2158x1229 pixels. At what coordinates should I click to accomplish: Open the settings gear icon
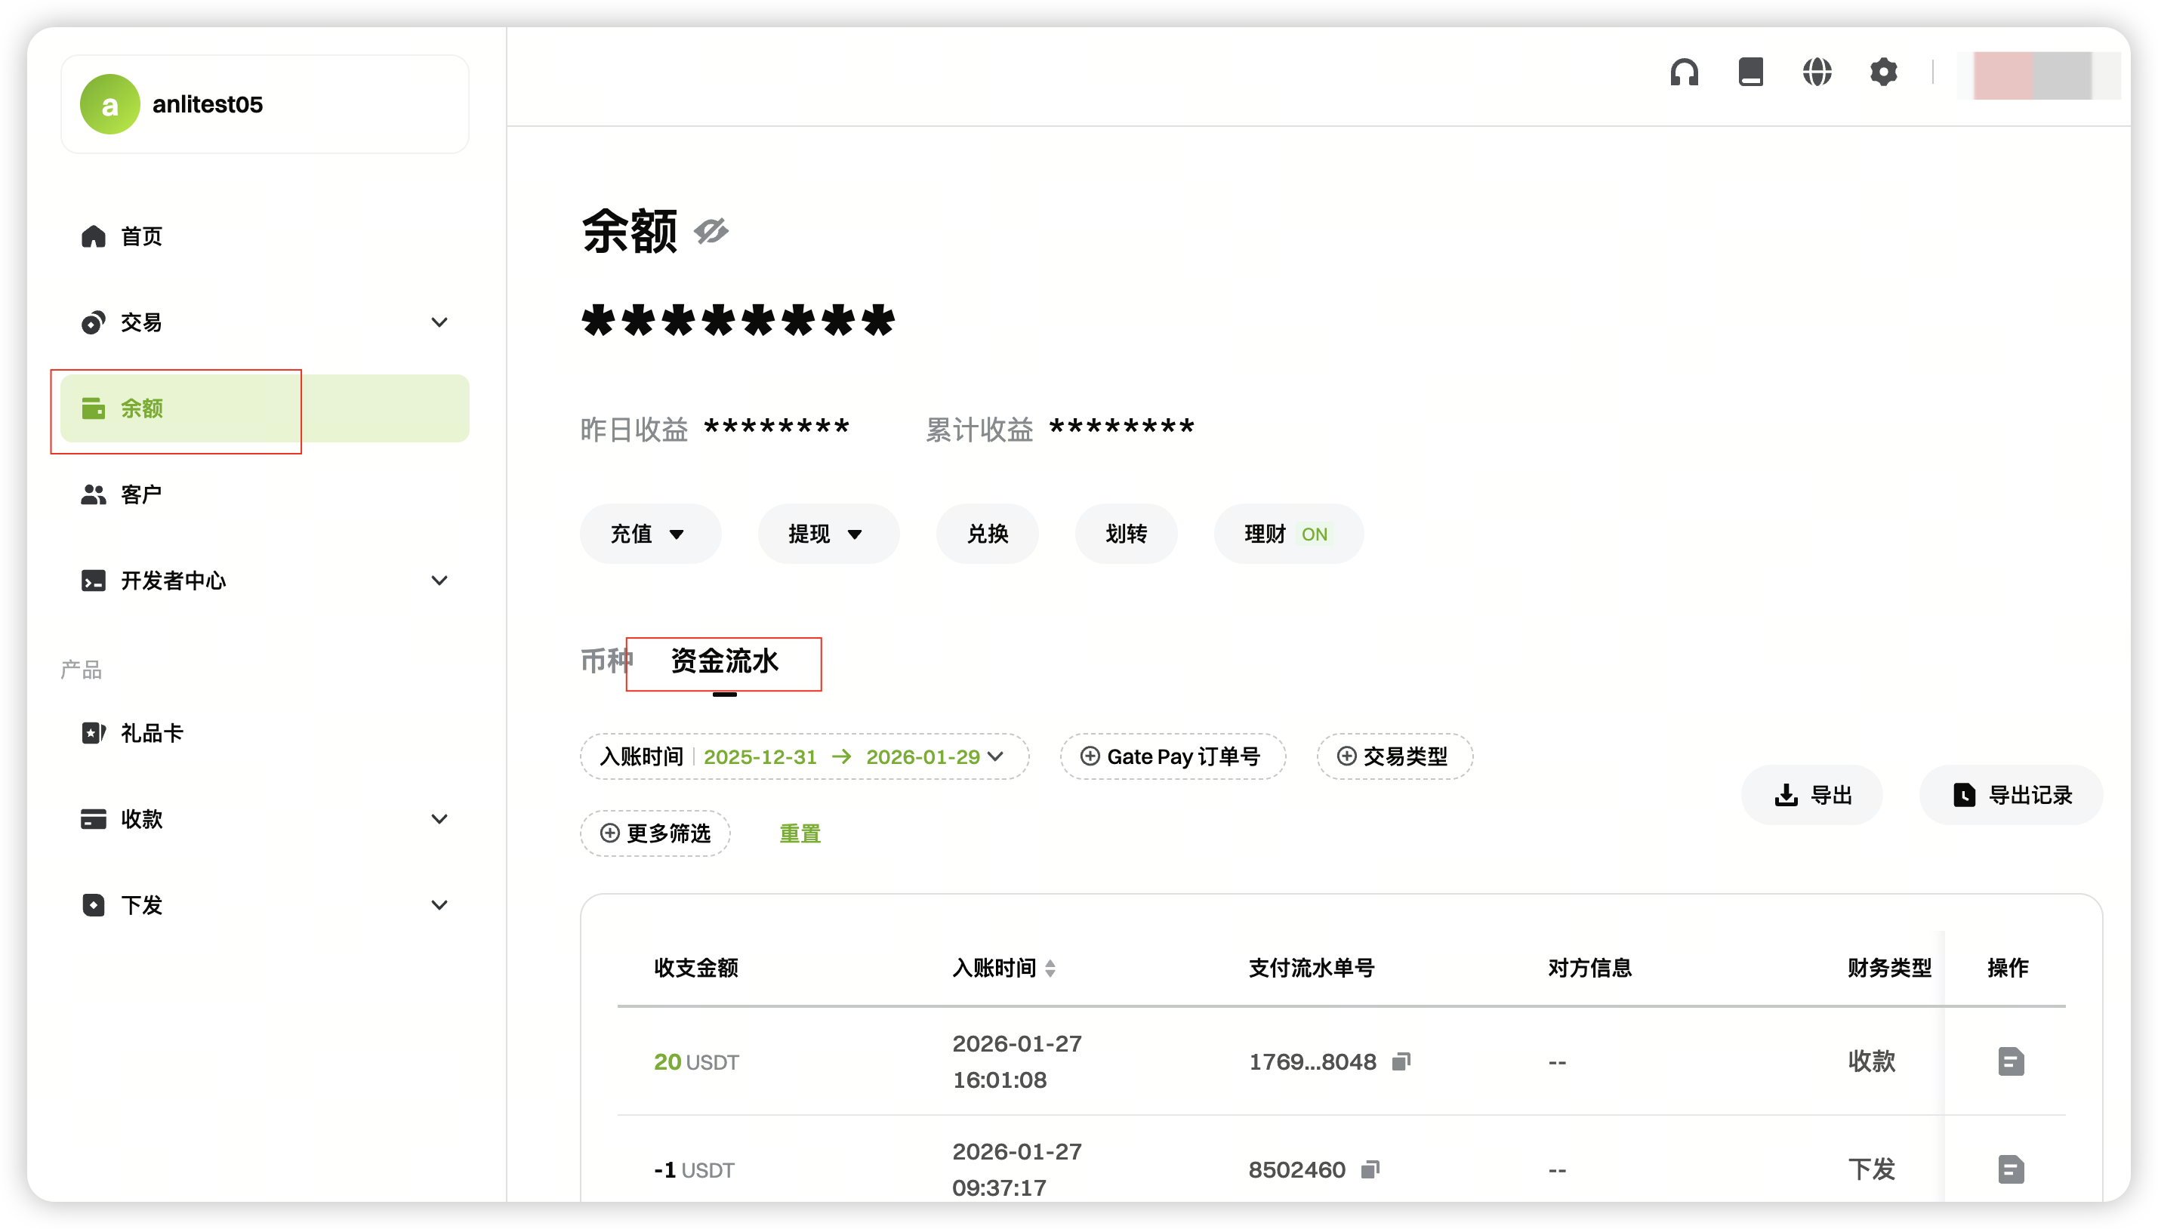tap(1884, 72)
